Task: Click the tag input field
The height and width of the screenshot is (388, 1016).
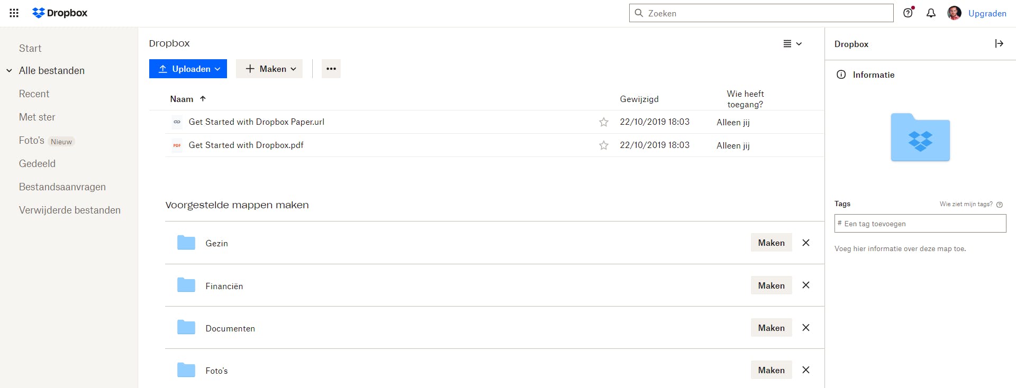Action: coord(920,224)
